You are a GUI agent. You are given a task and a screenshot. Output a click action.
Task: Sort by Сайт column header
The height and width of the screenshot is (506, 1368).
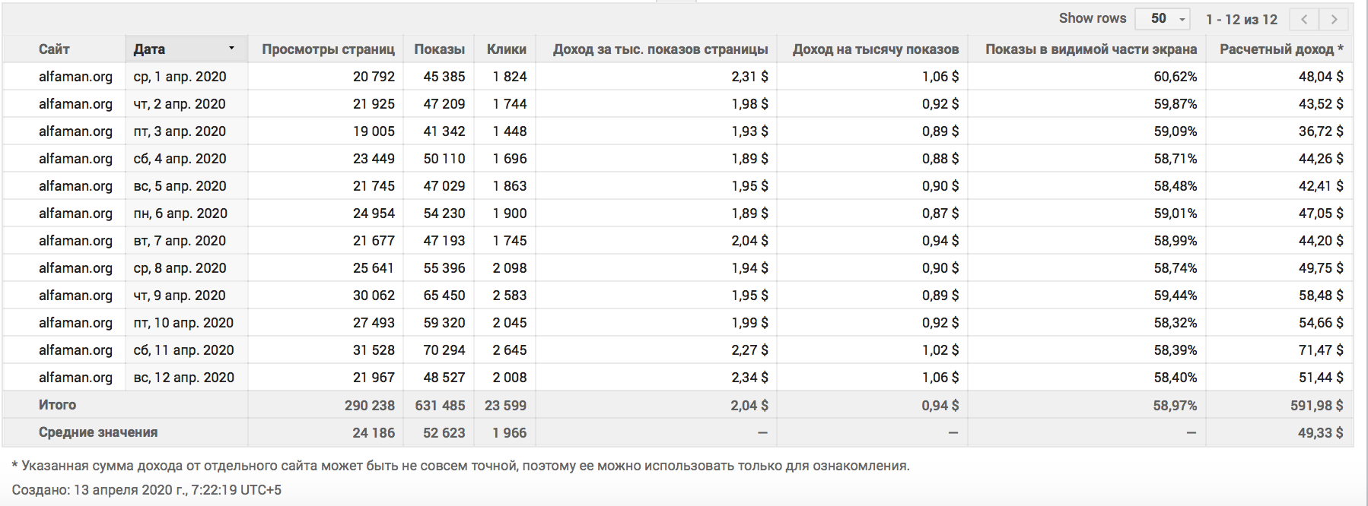pos(54,49)
